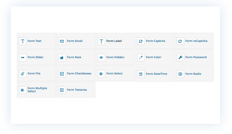232x134 pixels.
Task: Click the eyedropper icon of Form Color
Action: tap(141, 57)
